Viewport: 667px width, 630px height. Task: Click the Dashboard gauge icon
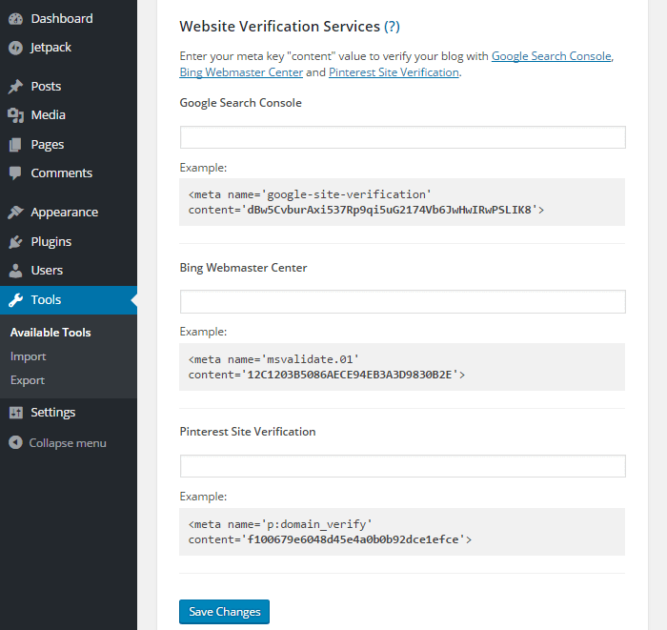[x=16, y=19]
